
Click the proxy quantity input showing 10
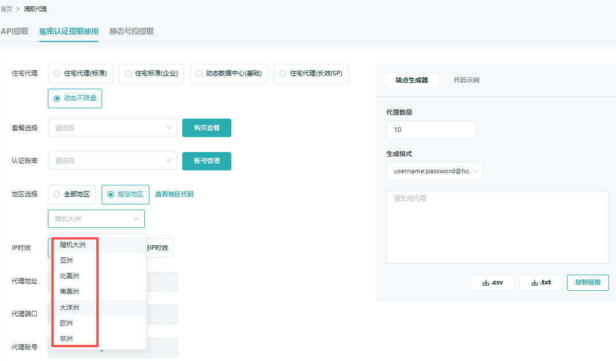(431, 130)
